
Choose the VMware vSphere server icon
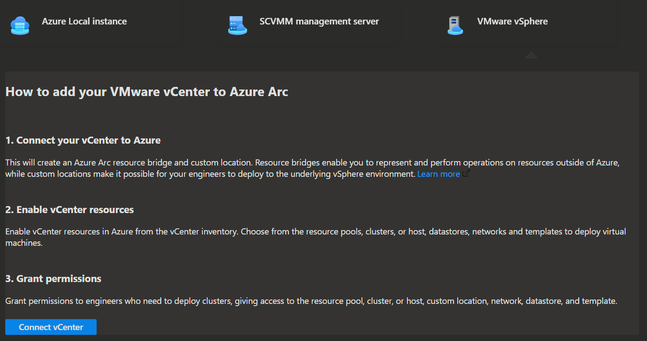[x=455, y=25]
